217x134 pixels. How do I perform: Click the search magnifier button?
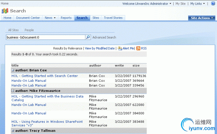(x=88, y=37)
